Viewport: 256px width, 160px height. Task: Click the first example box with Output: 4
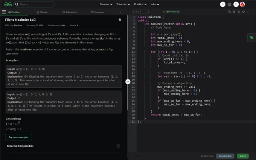[64, 76]
